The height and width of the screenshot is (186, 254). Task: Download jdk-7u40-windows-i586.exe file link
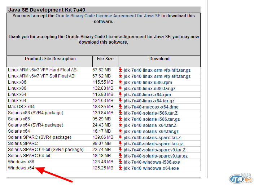pyautogui.click(x=152, y=162)
